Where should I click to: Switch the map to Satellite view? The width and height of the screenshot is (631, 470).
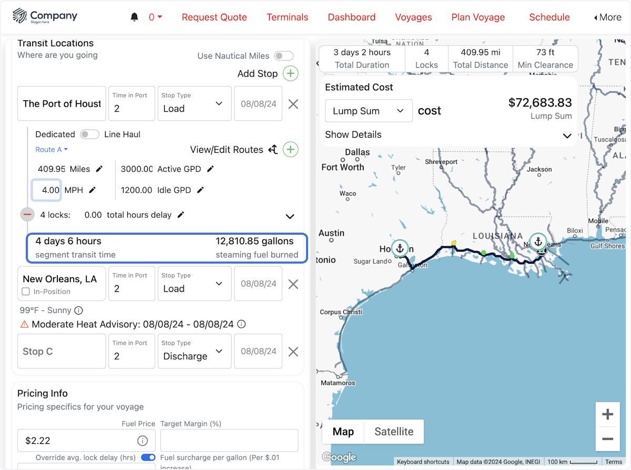click(394, 432)
